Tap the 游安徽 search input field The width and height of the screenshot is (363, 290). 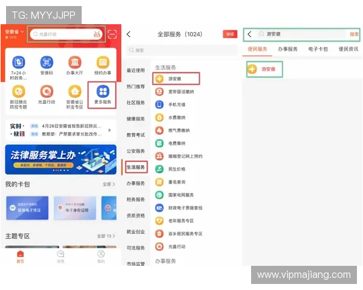pyautogui.click(x=301, y=34)
